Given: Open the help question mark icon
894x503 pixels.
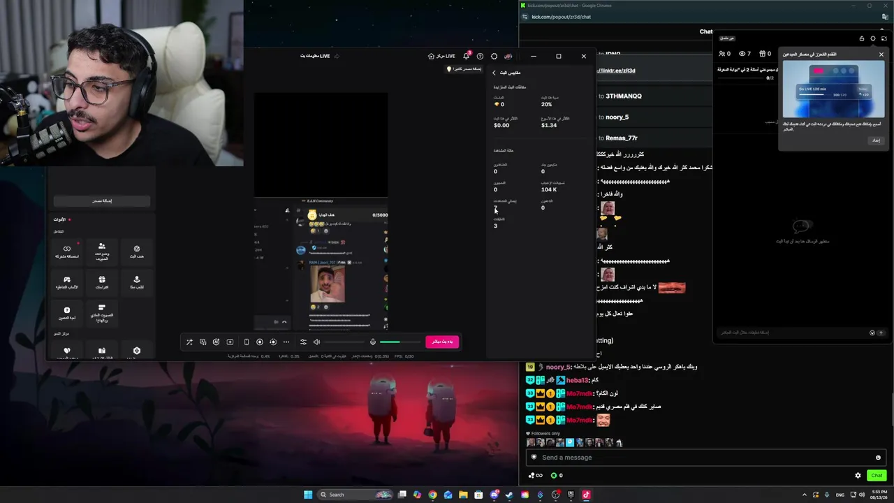Looking at the screenshot, I should tap(480, 56).
